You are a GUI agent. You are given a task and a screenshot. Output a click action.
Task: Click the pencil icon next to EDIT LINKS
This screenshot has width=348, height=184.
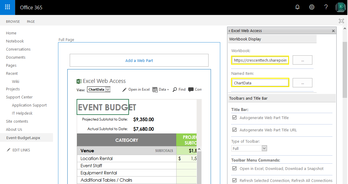coord(9,150)
